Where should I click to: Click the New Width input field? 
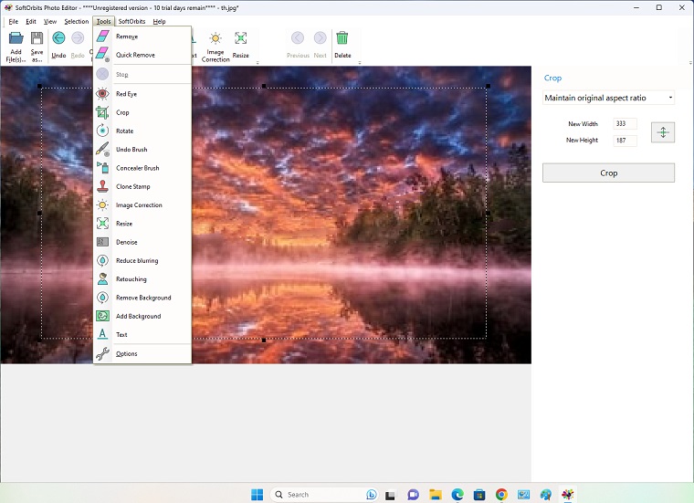(x=625, y=124)
